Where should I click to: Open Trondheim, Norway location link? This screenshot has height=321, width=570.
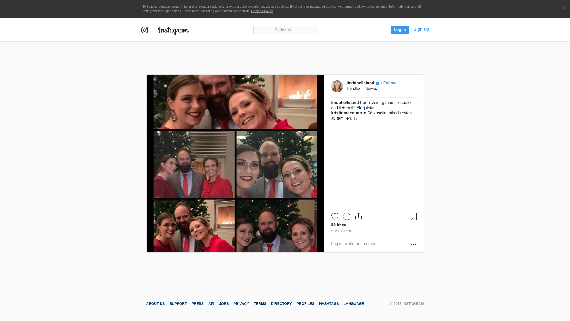[362, 89]
